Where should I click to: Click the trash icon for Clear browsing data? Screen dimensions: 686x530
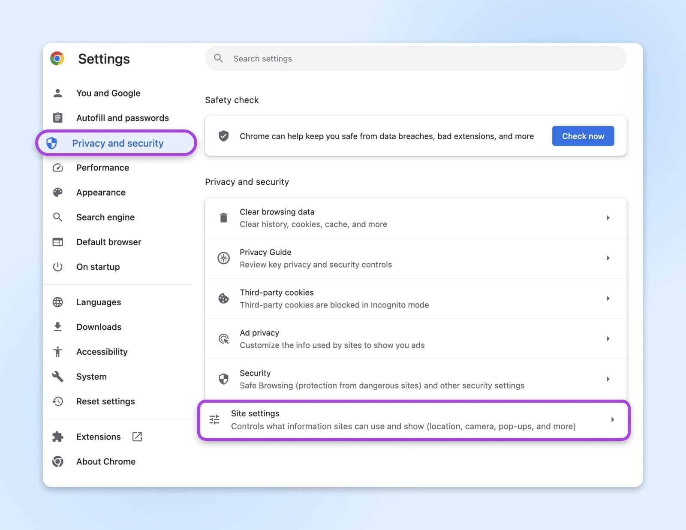click(223, 217)
